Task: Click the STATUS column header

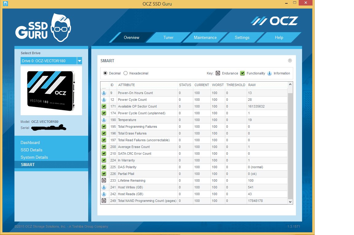Action: (x=185, y=85)
